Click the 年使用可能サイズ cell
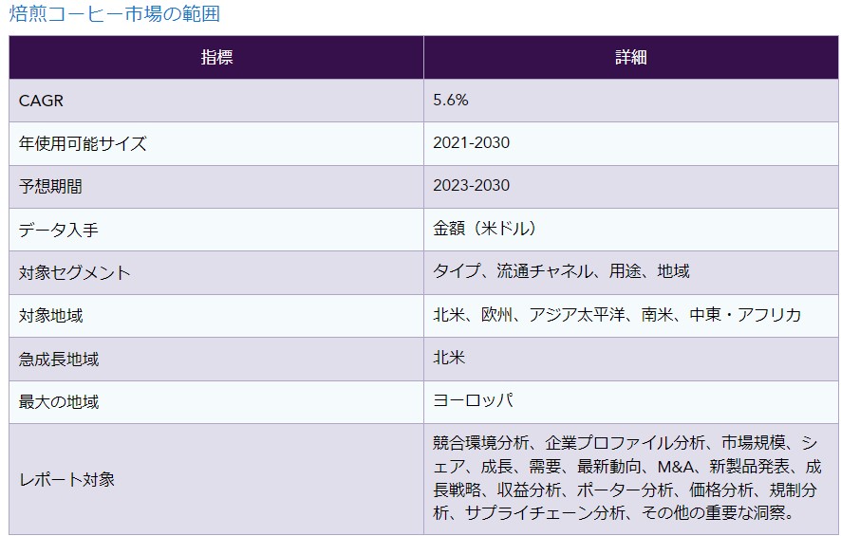The width and height of the screenshot is (841, 536). [x=216, y=143]
